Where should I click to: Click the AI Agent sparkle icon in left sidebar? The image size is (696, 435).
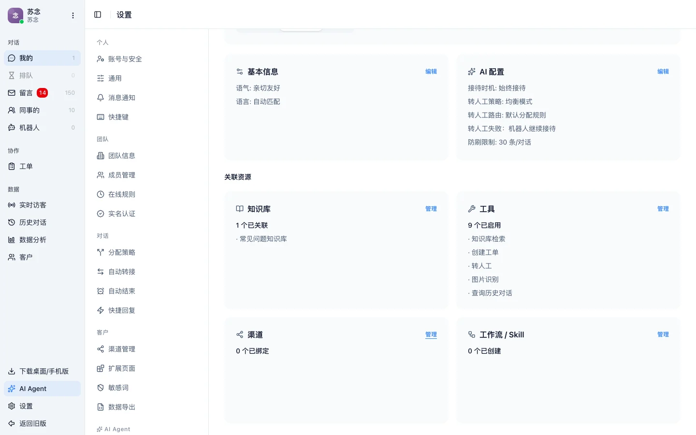tap(12, 389)
